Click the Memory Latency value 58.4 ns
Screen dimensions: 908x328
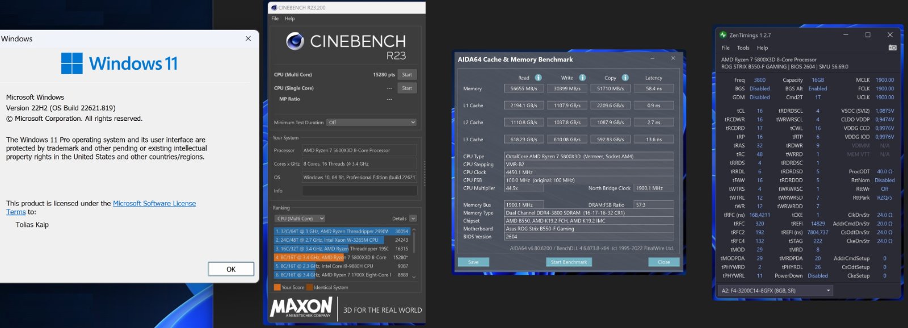pos(654,89)
